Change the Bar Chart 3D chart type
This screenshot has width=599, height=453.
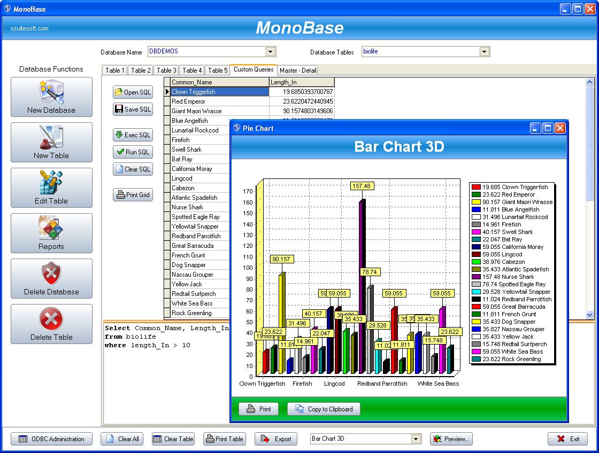[414, 439]
